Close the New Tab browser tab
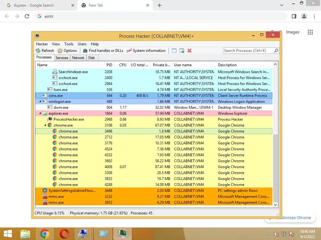Viewport: 321px width, 240px height. click(x=148, y=5)
